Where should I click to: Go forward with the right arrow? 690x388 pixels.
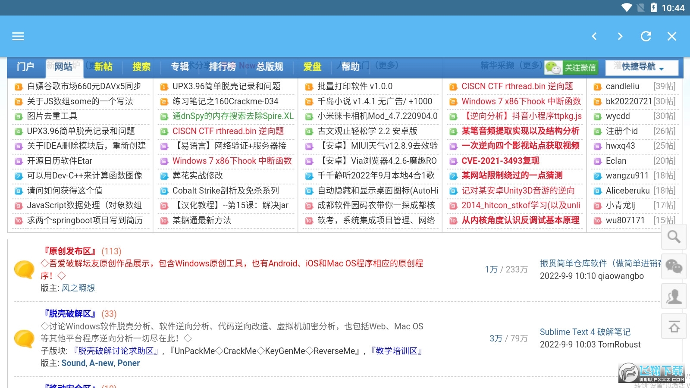620,36
